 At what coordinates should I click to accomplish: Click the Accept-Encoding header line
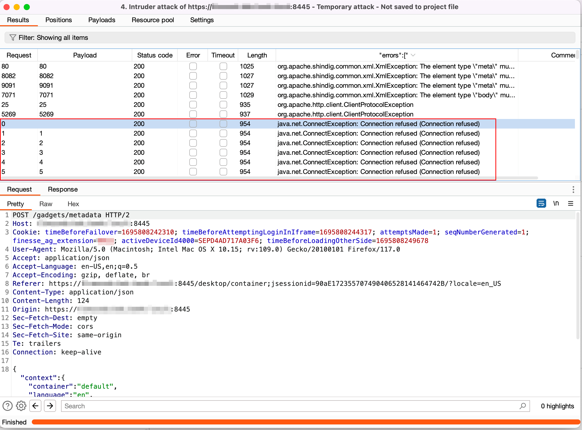(x=81, y=275)
